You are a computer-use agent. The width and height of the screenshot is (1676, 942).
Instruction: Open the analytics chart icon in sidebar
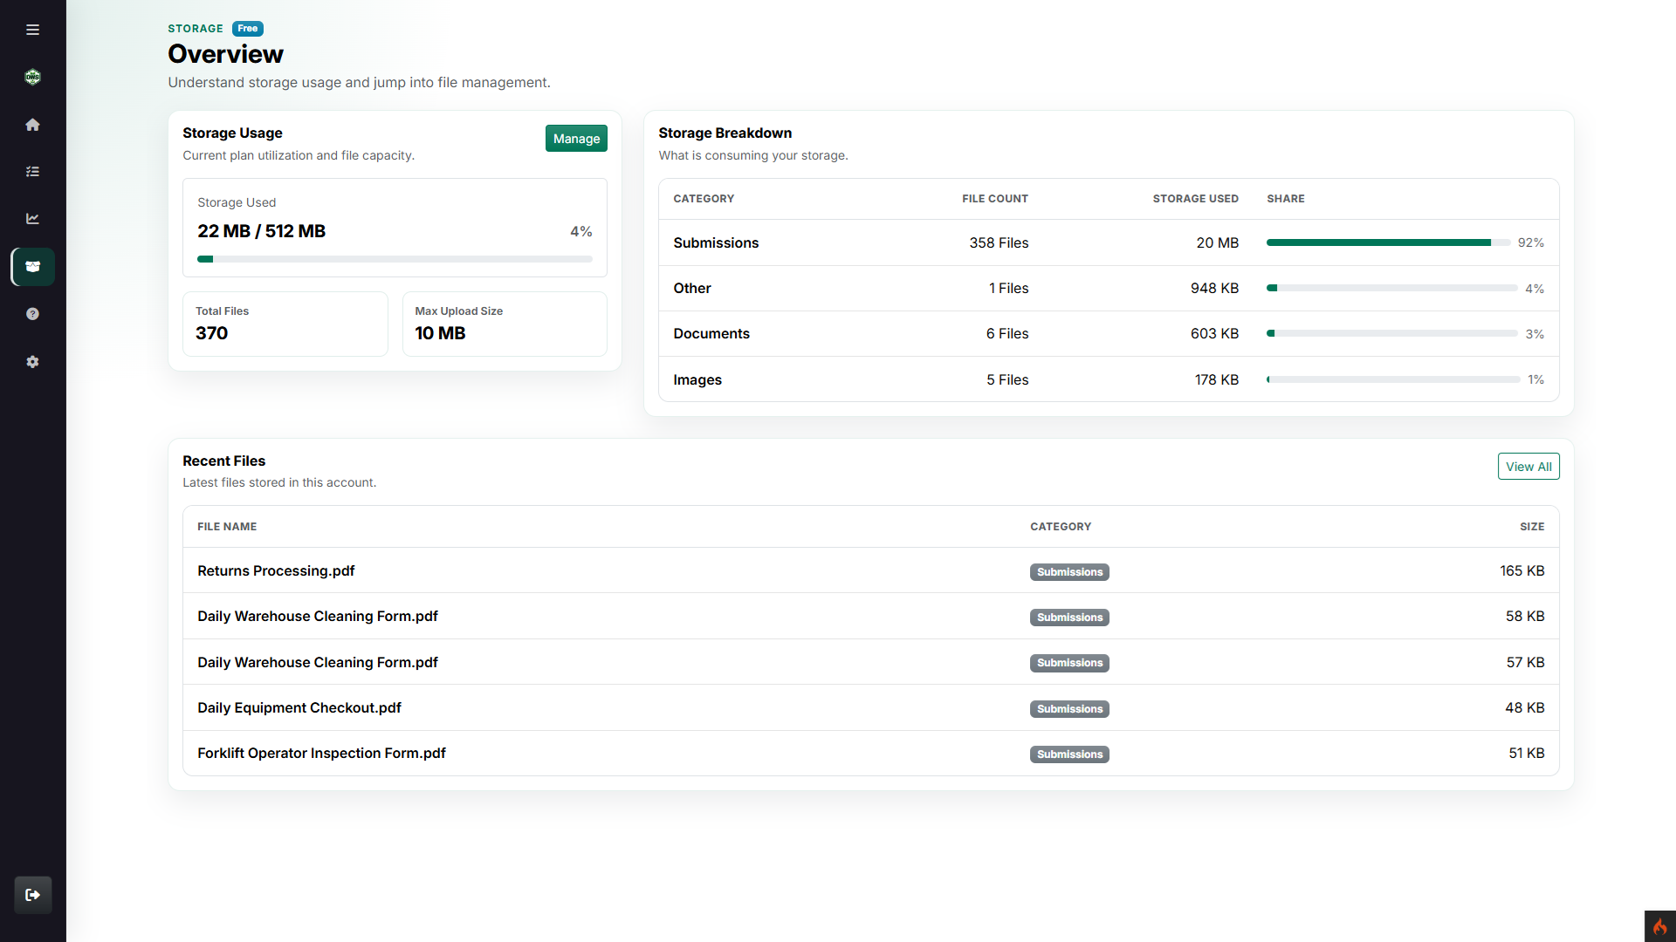[32, 219]
